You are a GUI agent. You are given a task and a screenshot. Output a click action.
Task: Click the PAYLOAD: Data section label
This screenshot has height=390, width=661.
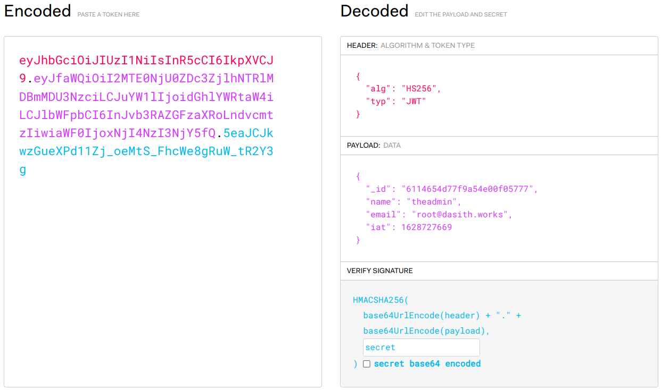(373, 145)
